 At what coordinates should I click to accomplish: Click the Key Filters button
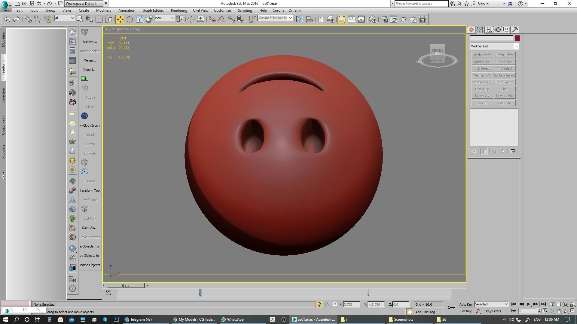click(x=495, y=311)
